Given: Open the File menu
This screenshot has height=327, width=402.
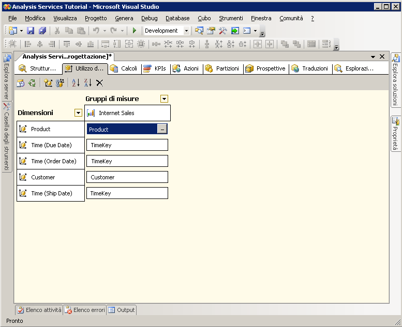Looking at the screenshot, I should pos(12,18).
